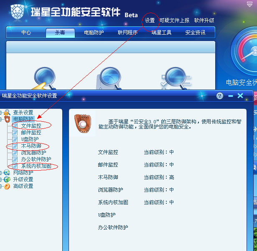The width and height of the screenshot is (257, 251).
Task: Click the 当前级别：中 value for 文件监控
Action: 159,152
